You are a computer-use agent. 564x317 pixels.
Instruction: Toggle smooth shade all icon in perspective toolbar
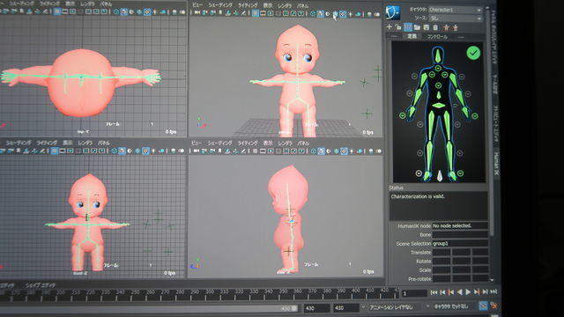tap(321, 14)
